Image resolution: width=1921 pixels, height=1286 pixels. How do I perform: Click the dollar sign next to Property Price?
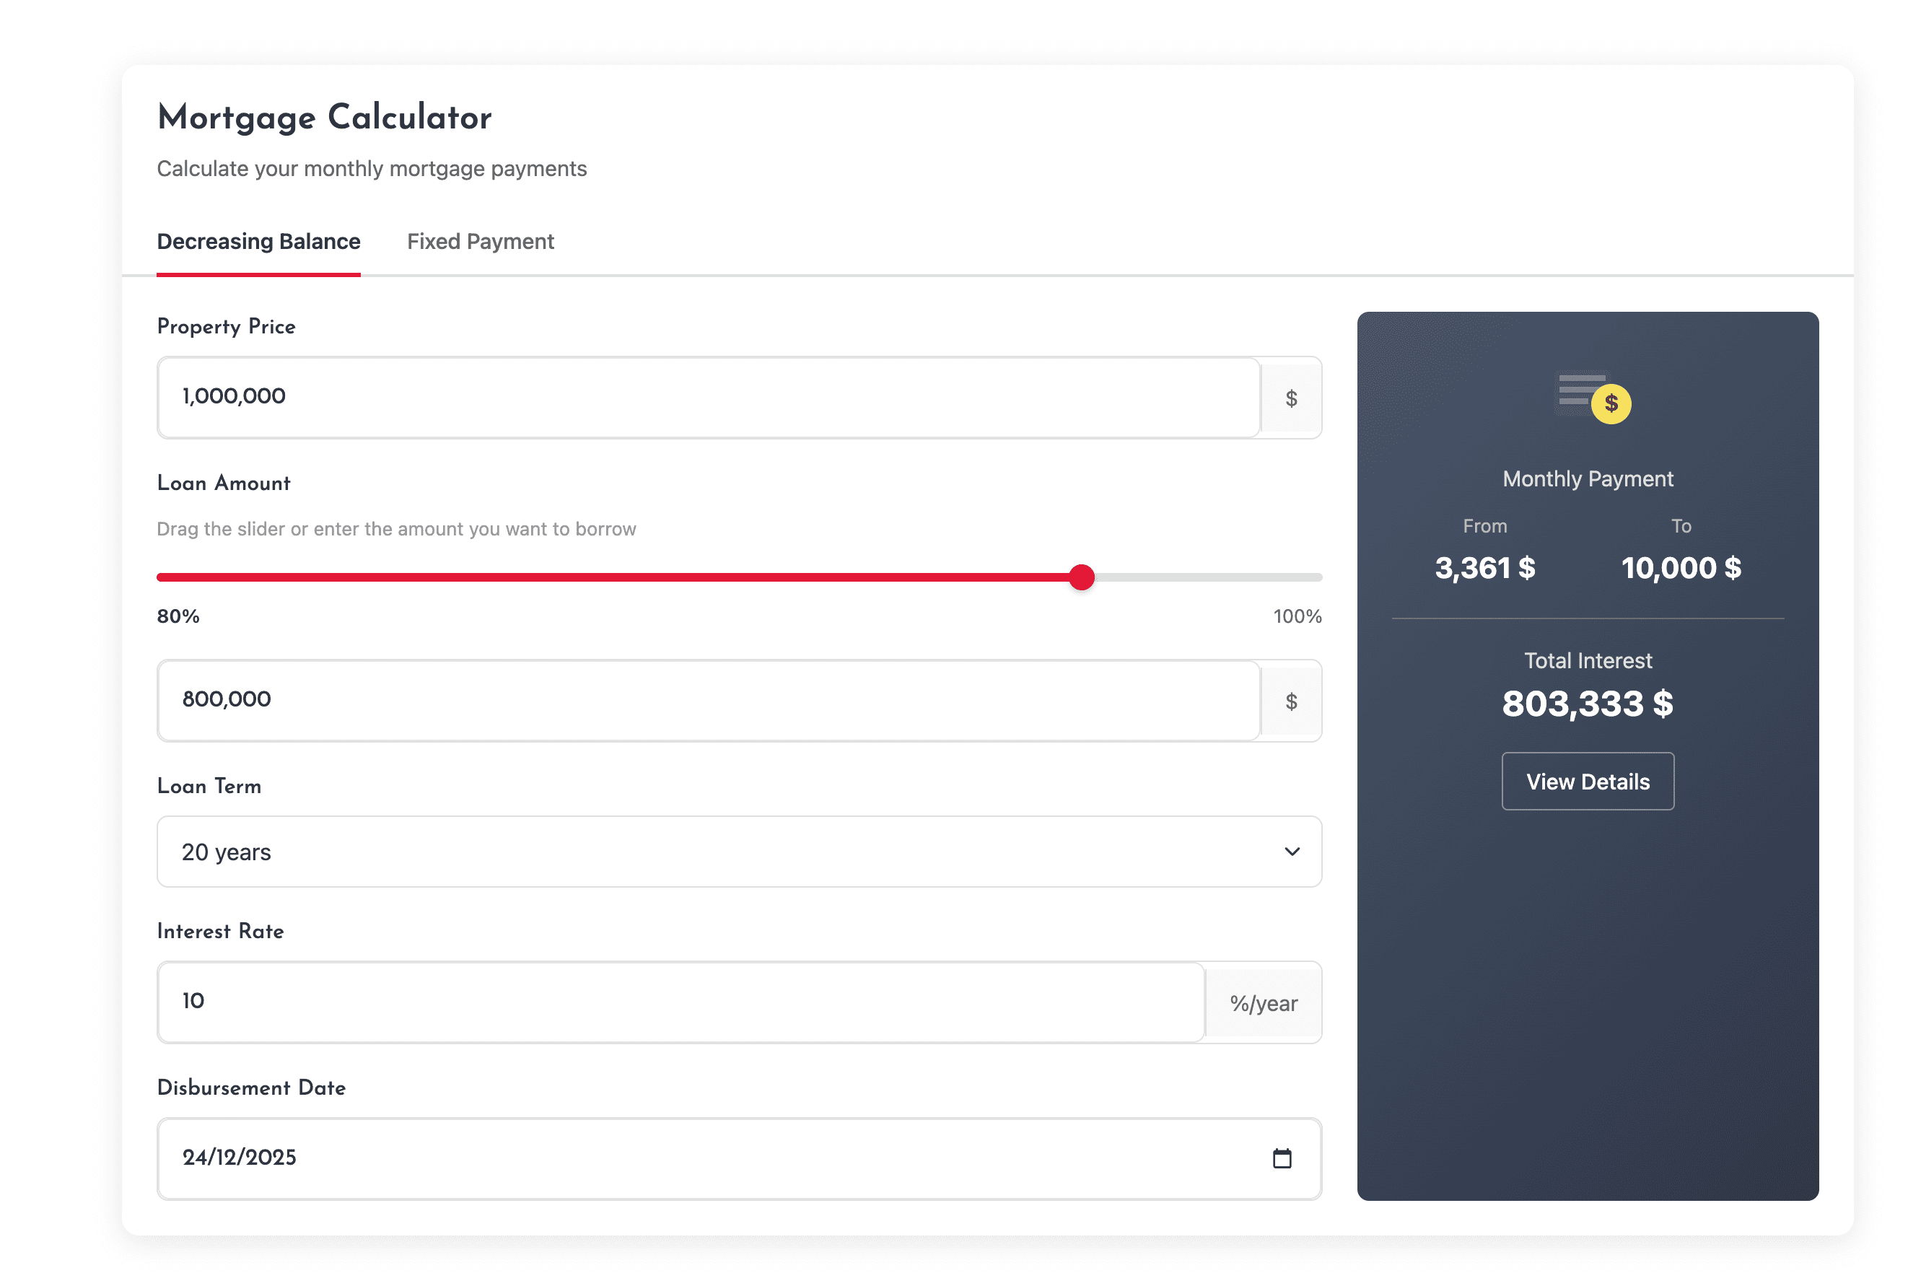(x=1291, y=398)
